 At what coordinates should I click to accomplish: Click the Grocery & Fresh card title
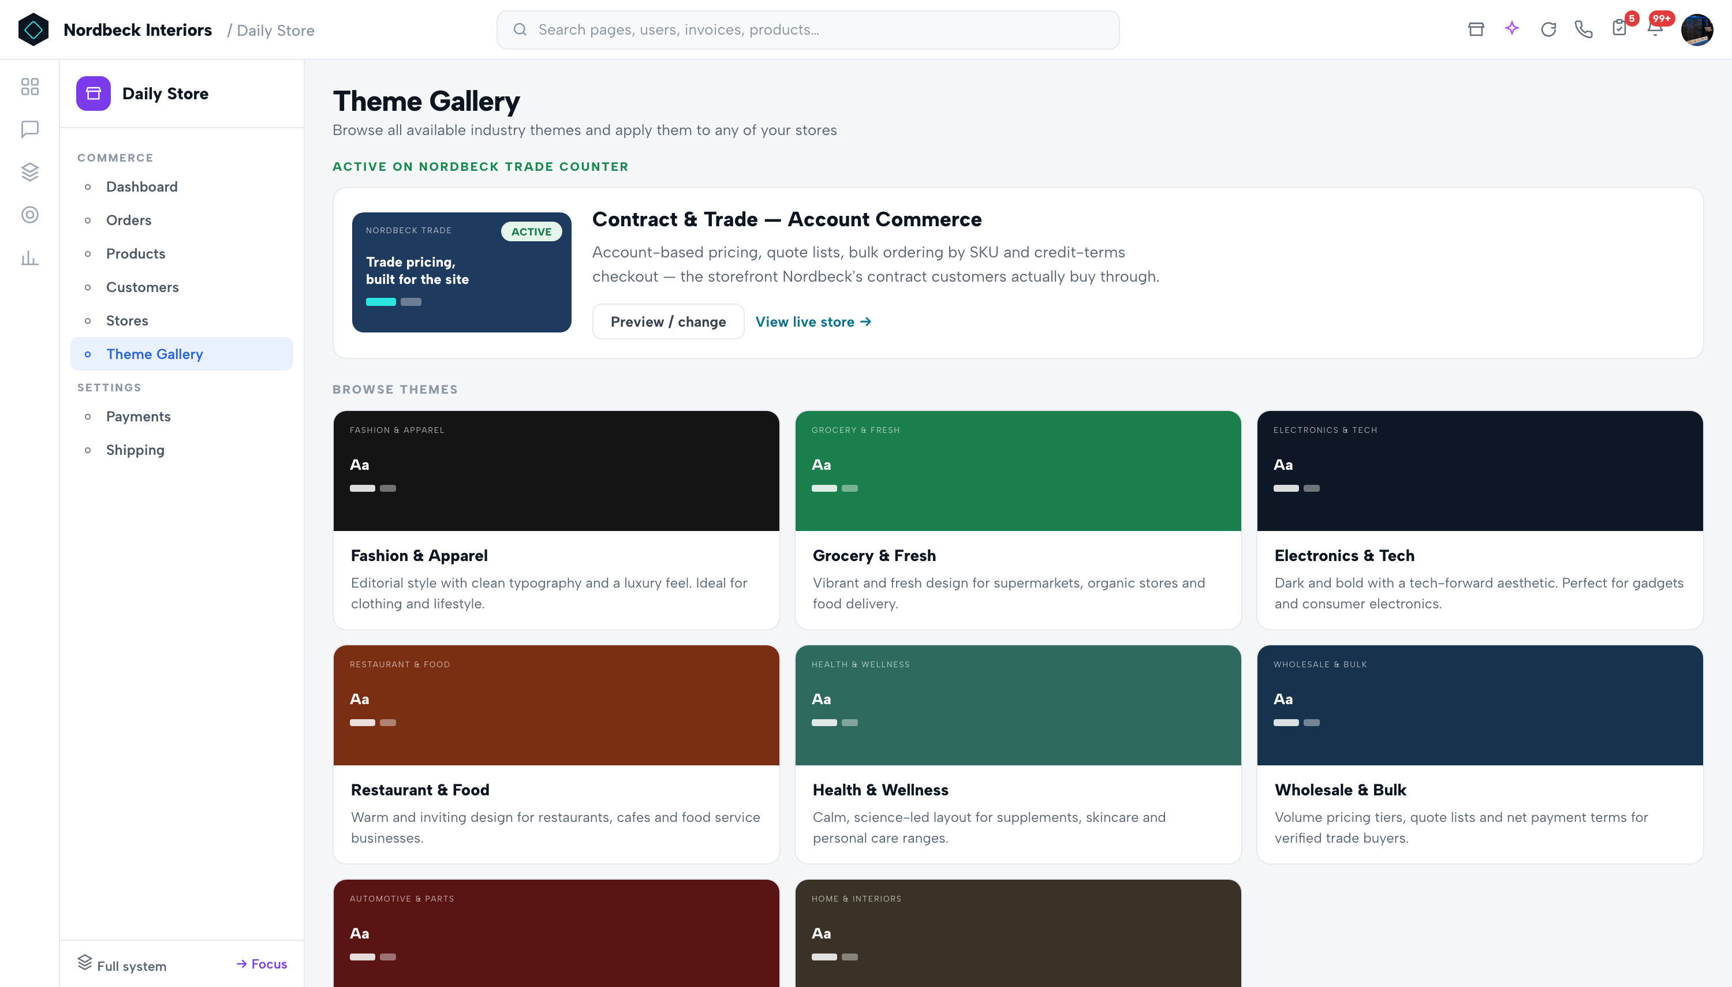pos(875,556)
